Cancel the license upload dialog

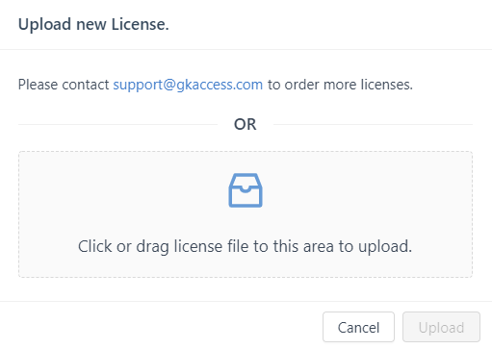coord(358,327)
